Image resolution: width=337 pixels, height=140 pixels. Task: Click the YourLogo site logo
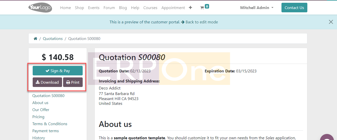(x=40, y=8)
